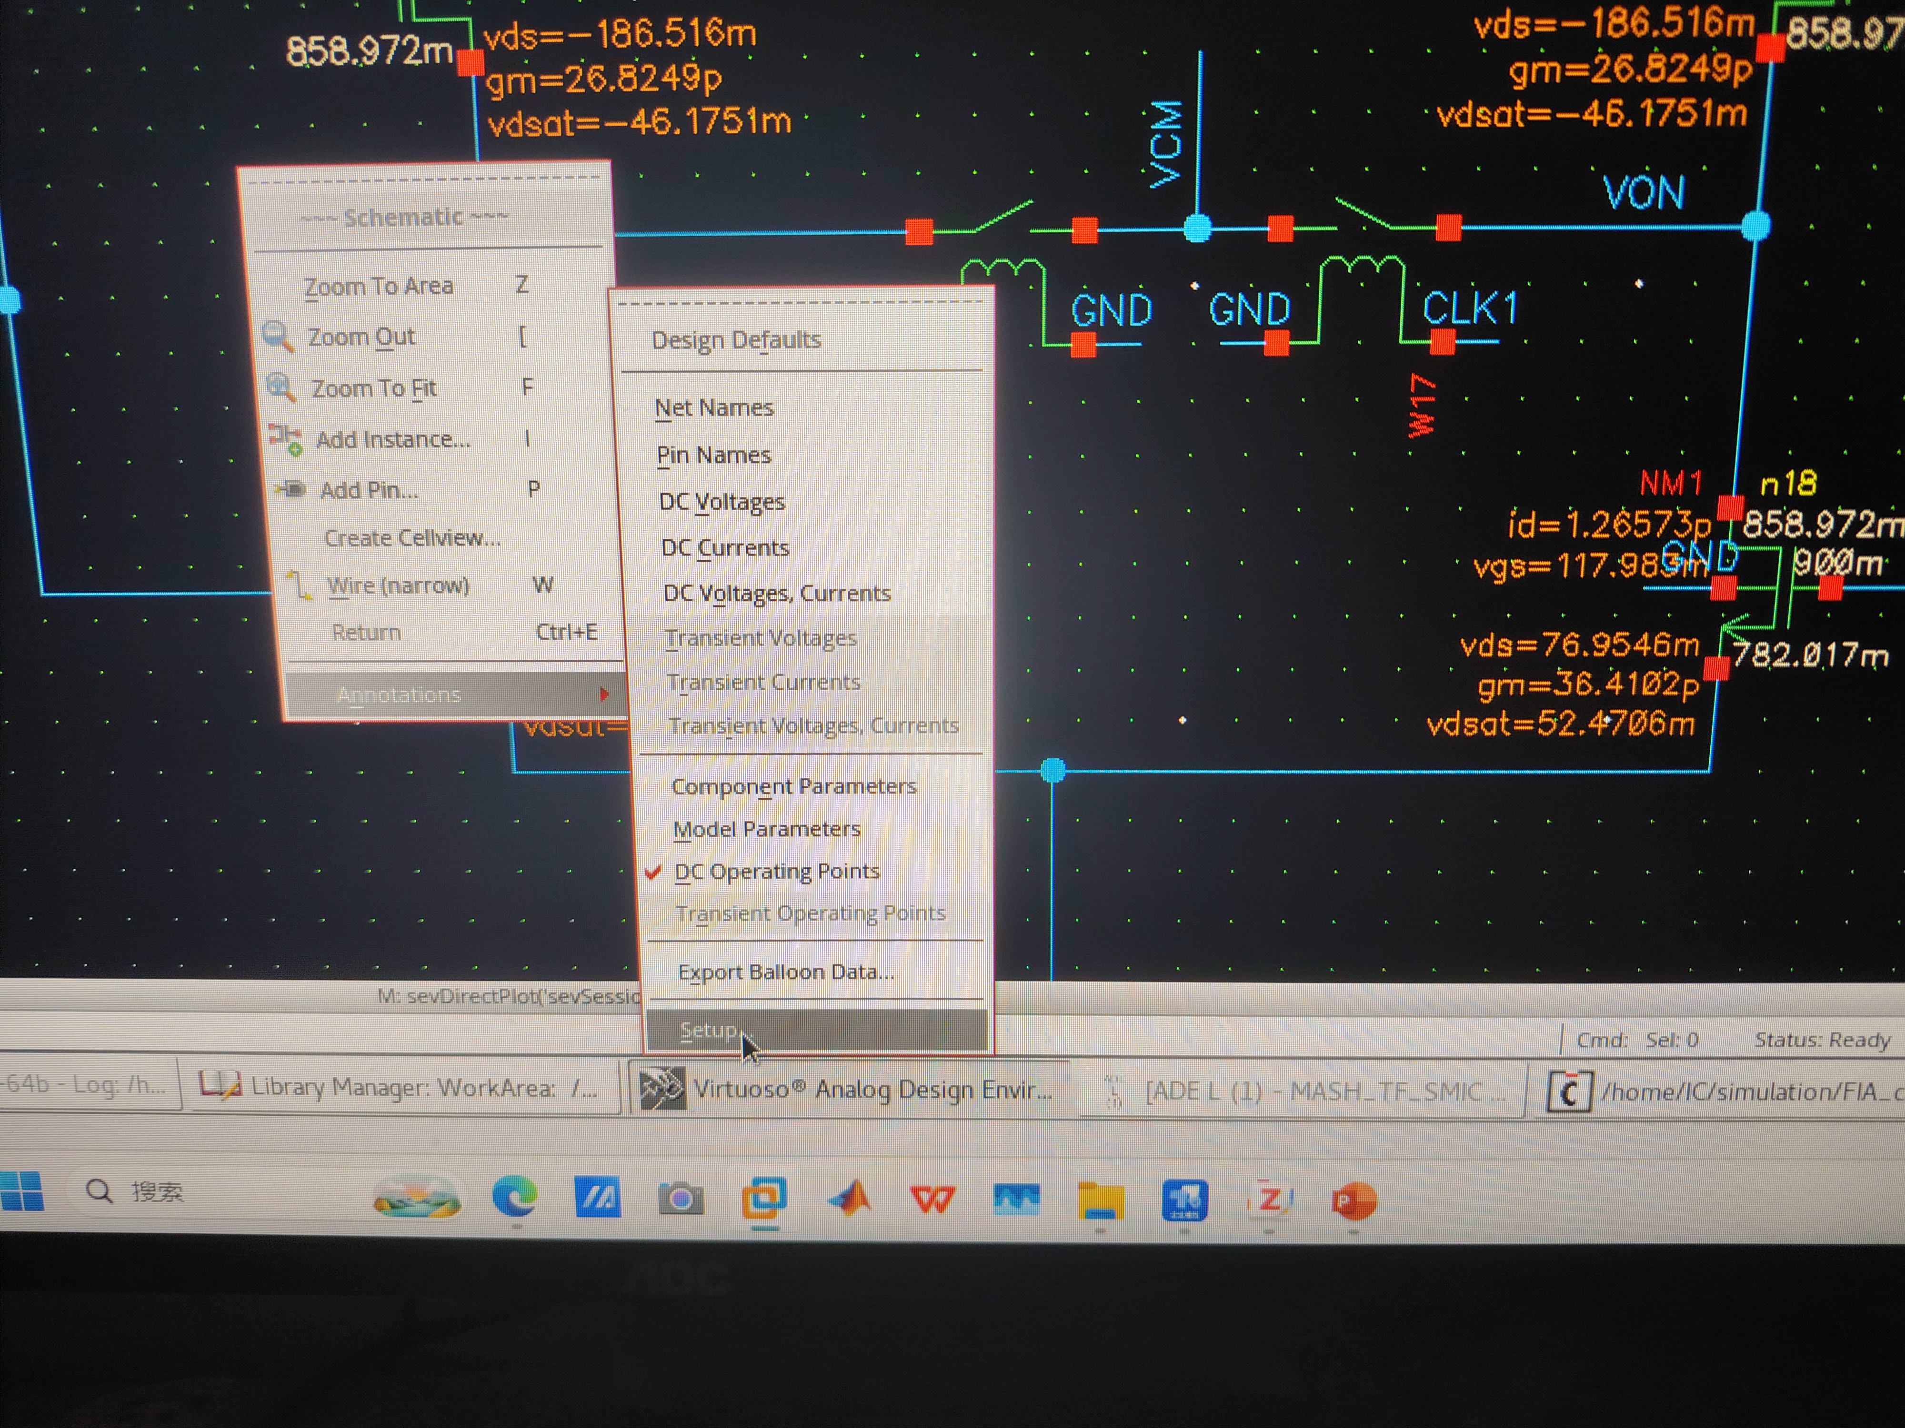Choose Design Defaults in the annotations submenu
Viewport: 1905px width, 1428px height.
tap(736, 340)
